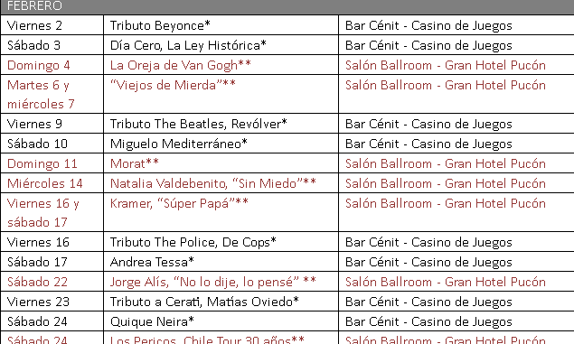Click the Tributo Beyonce event cell

[221, 25]
